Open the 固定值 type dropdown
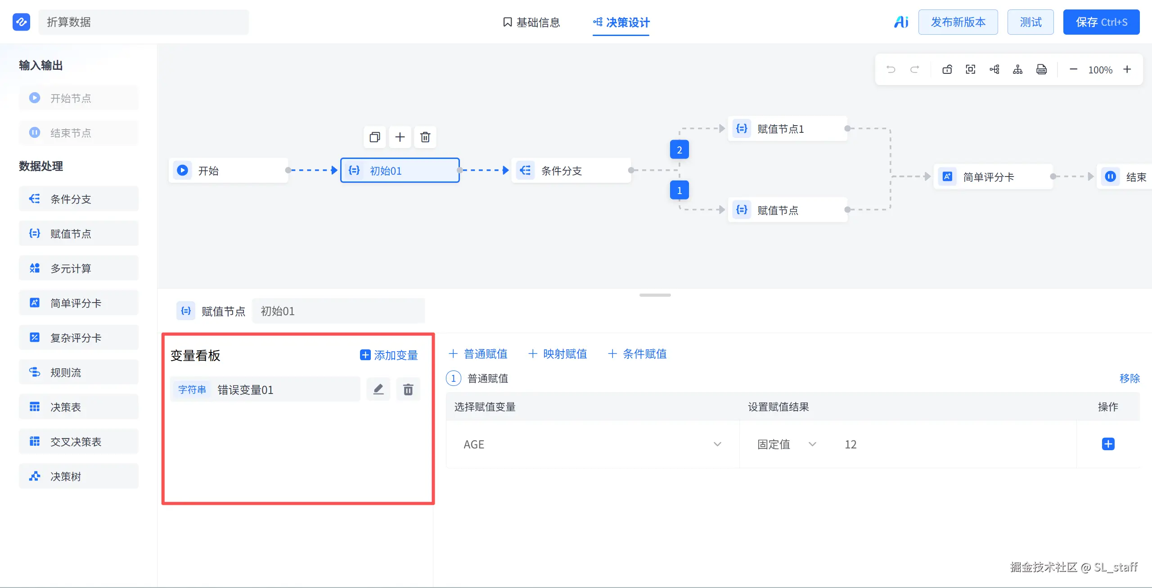The height and width of the screenshot is (588, 1152). [x=787, y=444]
